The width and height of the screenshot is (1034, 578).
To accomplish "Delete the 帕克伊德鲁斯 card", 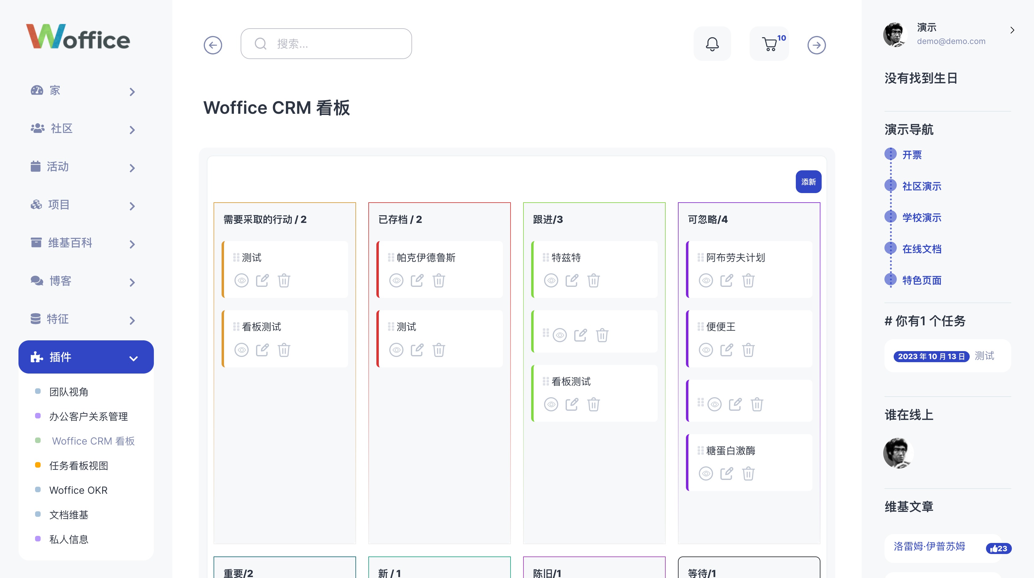I will click(439, 280).
